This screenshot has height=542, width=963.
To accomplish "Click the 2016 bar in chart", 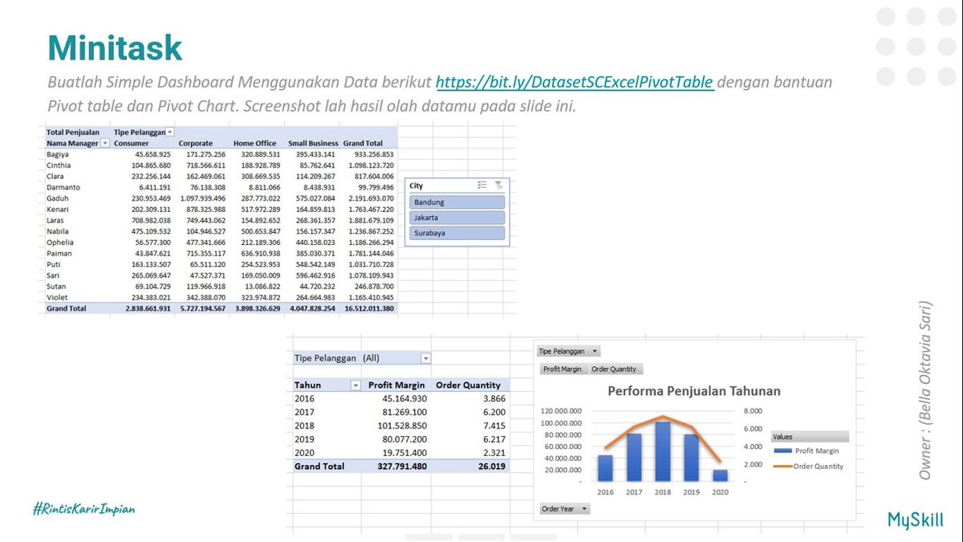I will [x=605, y=468].
